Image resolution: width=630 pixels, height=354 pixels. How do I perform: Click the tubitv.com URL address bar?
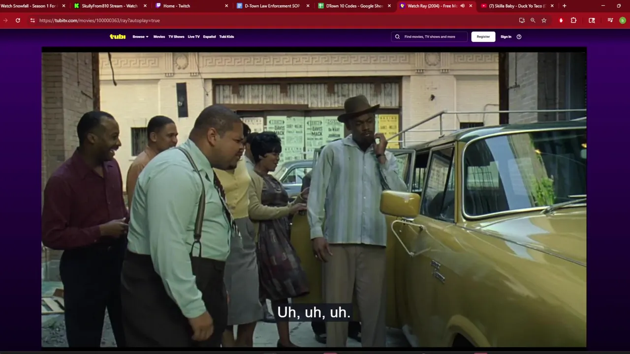[276, 20]
